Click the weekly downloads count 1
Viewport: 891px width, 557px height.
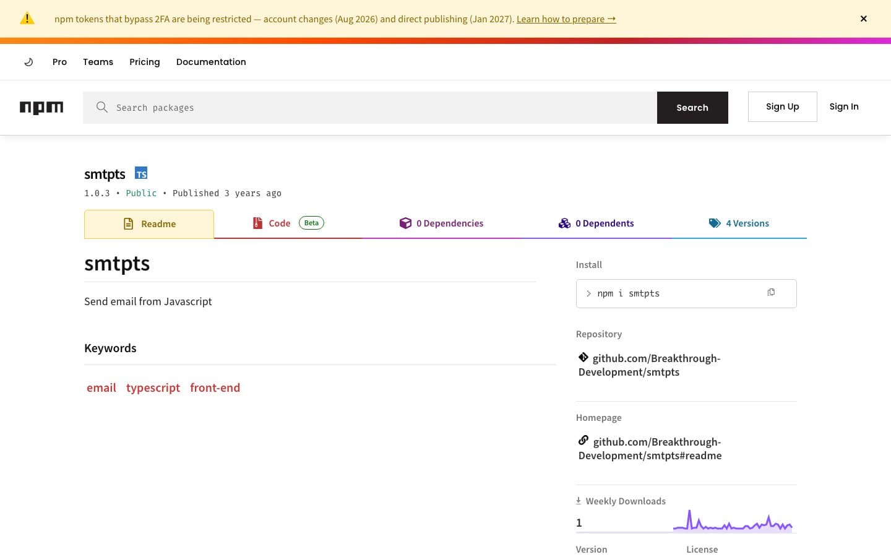(579, 523)
